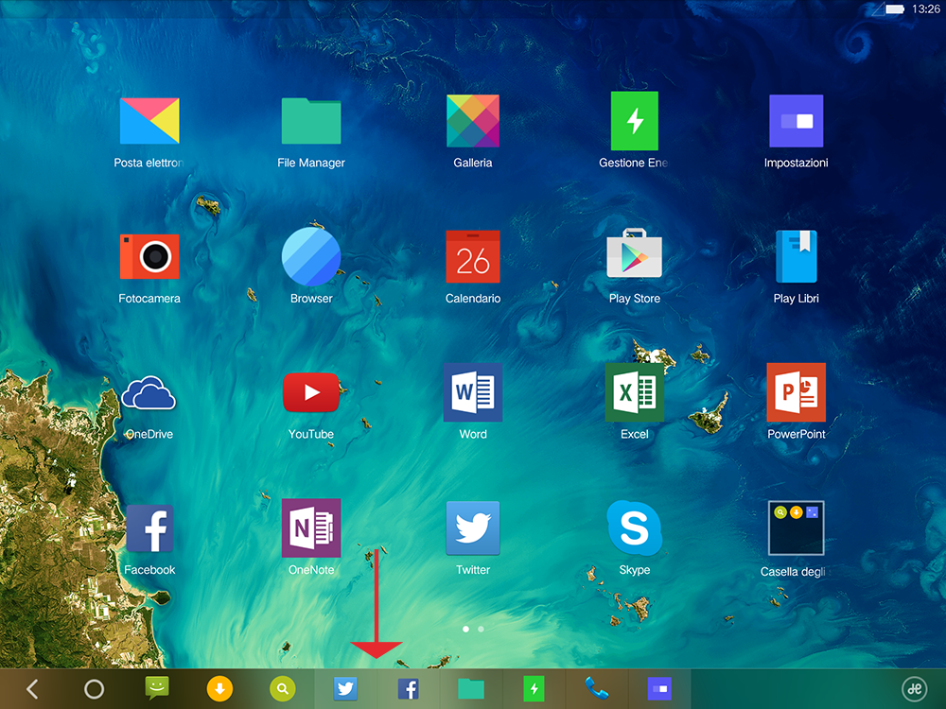Open Play Libri
Image resolution: width=946 pixels, height=709 pixels.
[797, 256]
